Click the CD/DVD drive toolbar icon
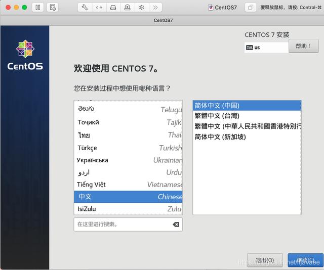This screenshot has width=324, height=270. click(127, 8)
